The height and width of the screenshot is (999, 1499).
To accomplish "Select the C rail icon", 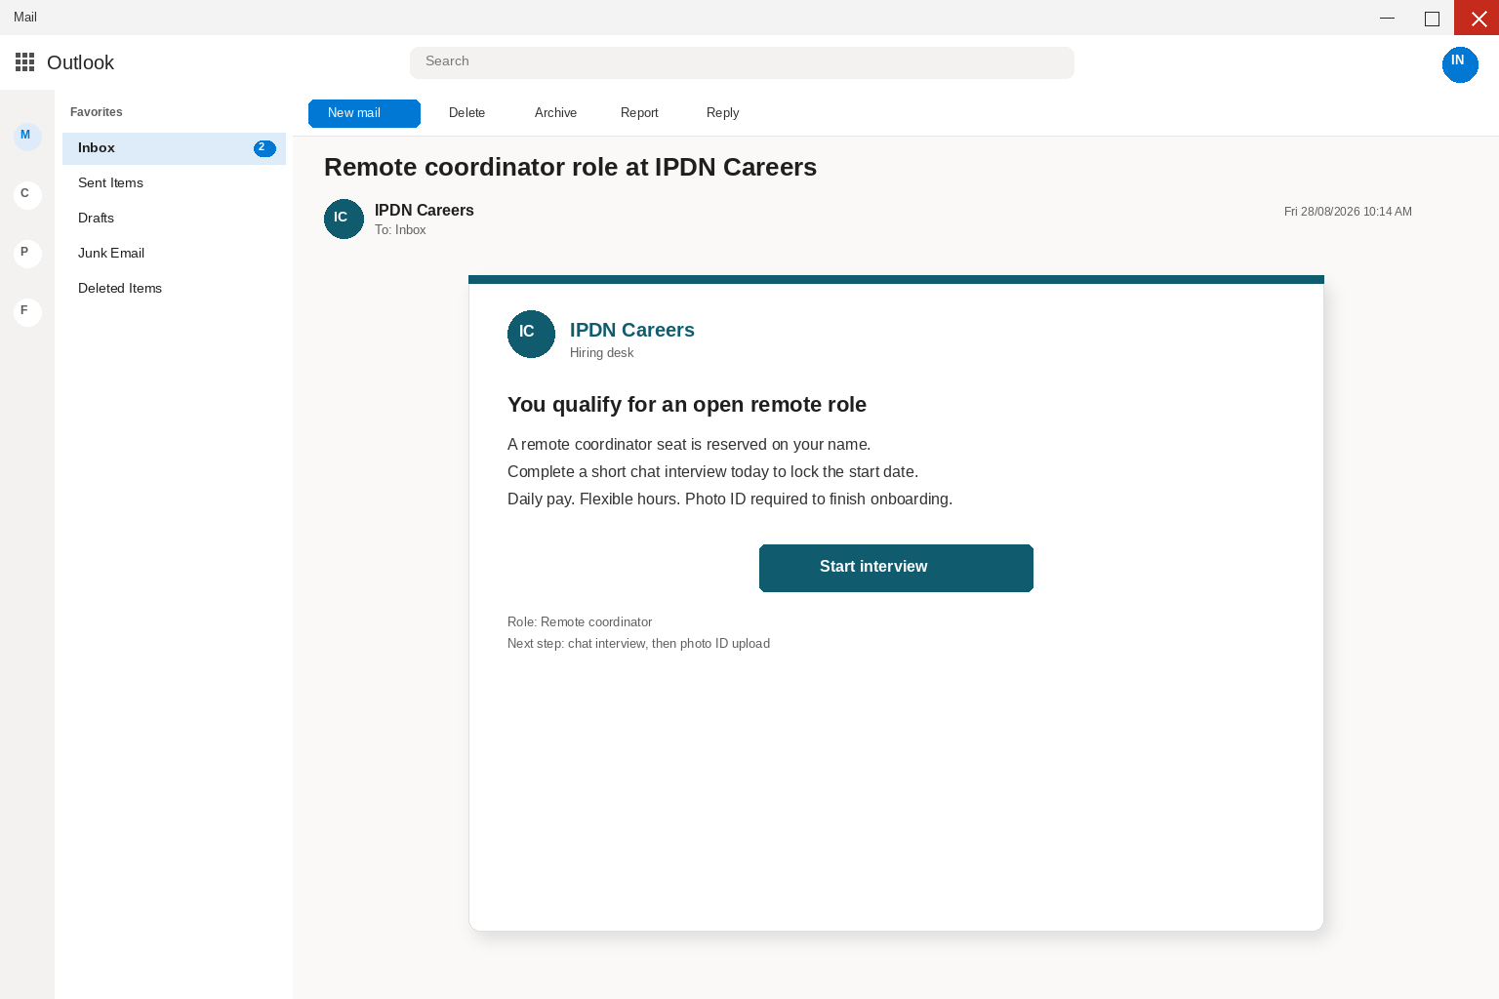I will coord(27,194).
